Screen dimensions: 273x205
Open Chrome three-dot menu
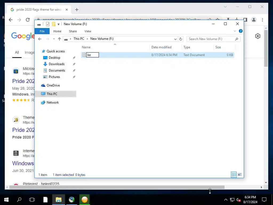262,20
